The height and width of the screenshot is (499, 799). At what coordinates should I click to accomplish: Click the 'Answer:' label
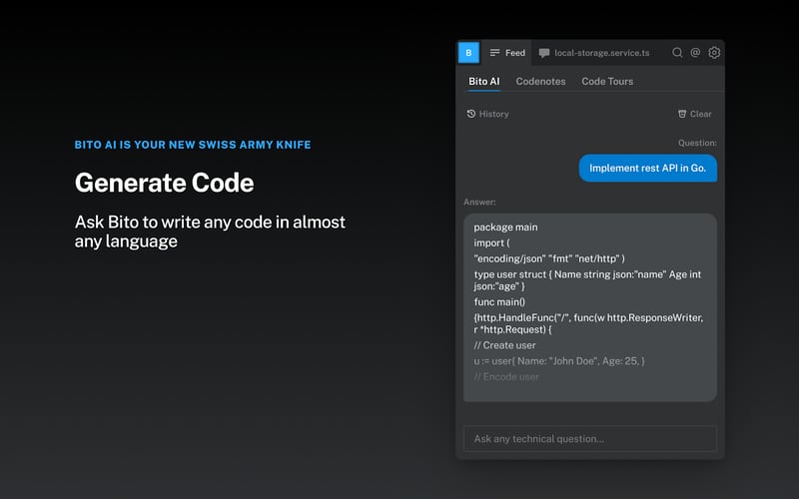click(479, 203)
